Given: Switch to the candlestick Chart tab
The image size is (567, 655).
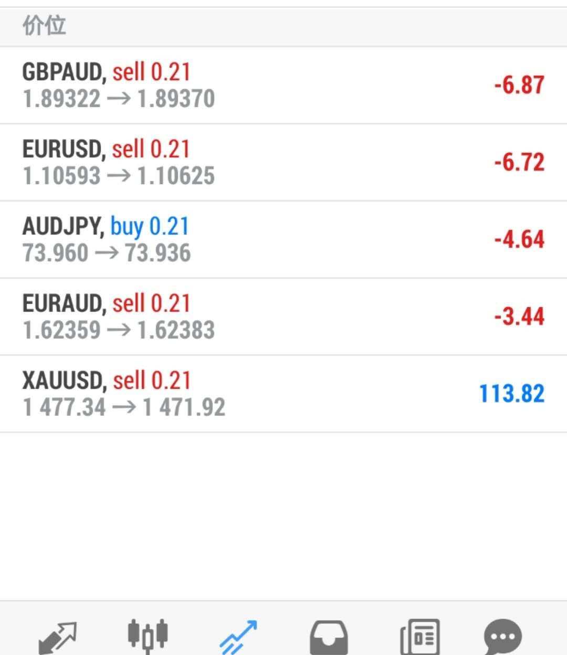Looking at the screenshot, I should click(x=148, y=636).
